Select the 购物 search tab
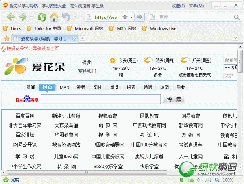This screenshot has width=244, height=184. (181, 87)
